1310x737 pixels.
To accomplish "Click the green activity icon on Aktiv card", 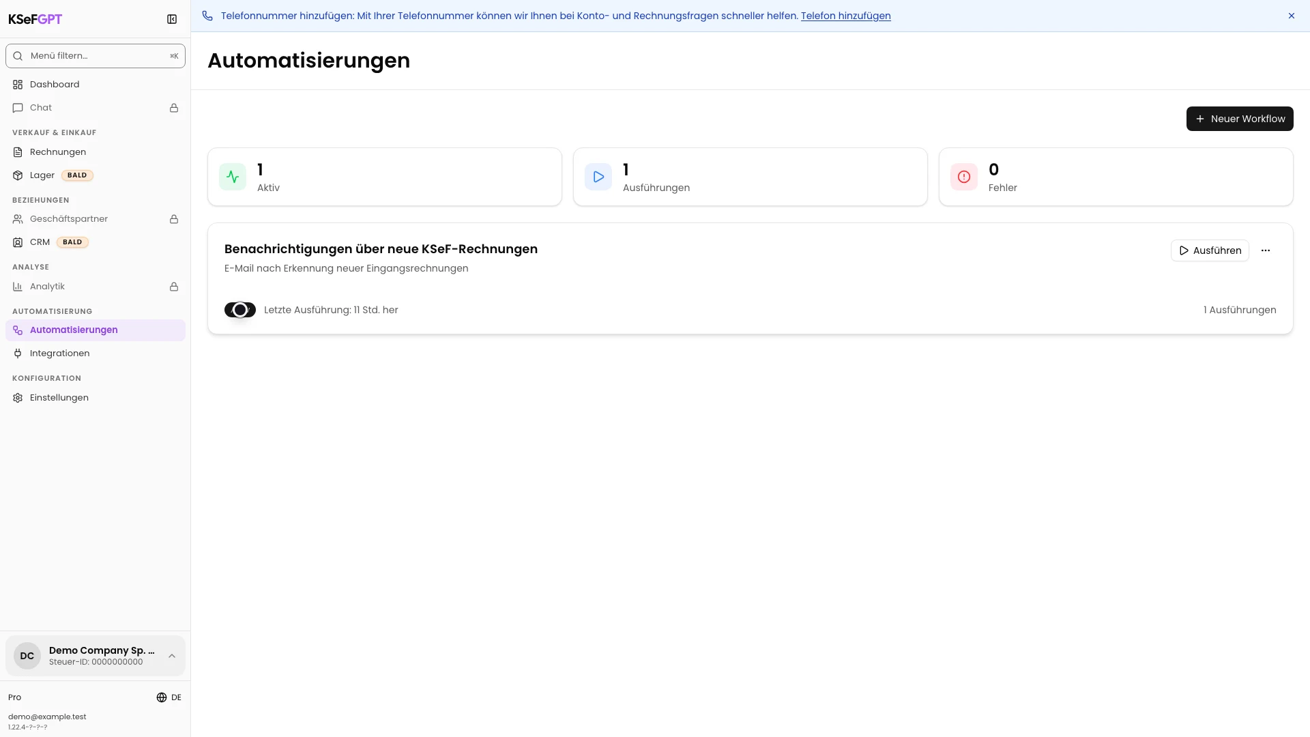I will (233, 177).
